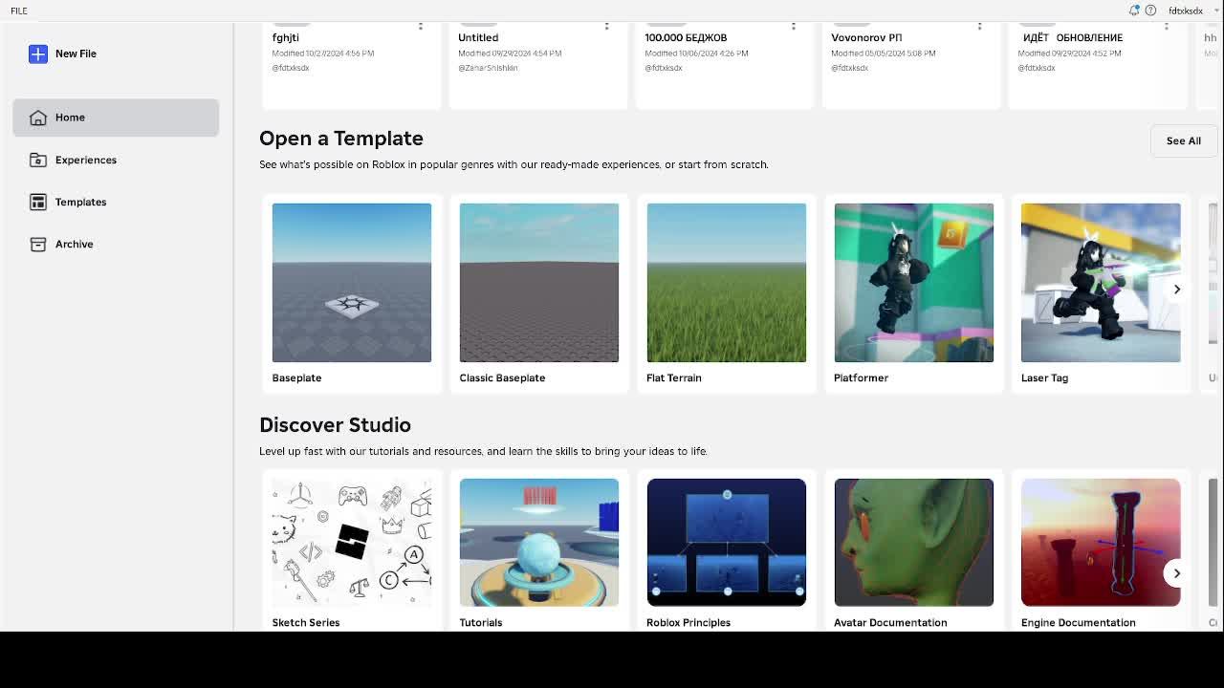Click the Platformer label
1224x688 pixels.
pos(861,377)
